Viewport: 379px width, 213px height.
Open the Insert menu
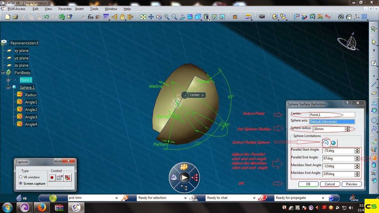pos(79,9)
